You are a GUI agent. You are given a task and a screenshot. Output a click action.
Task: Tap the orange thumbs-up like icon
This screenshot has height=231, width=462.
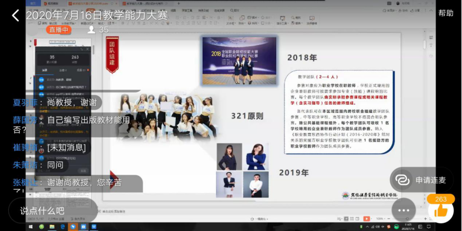point(440,210)
